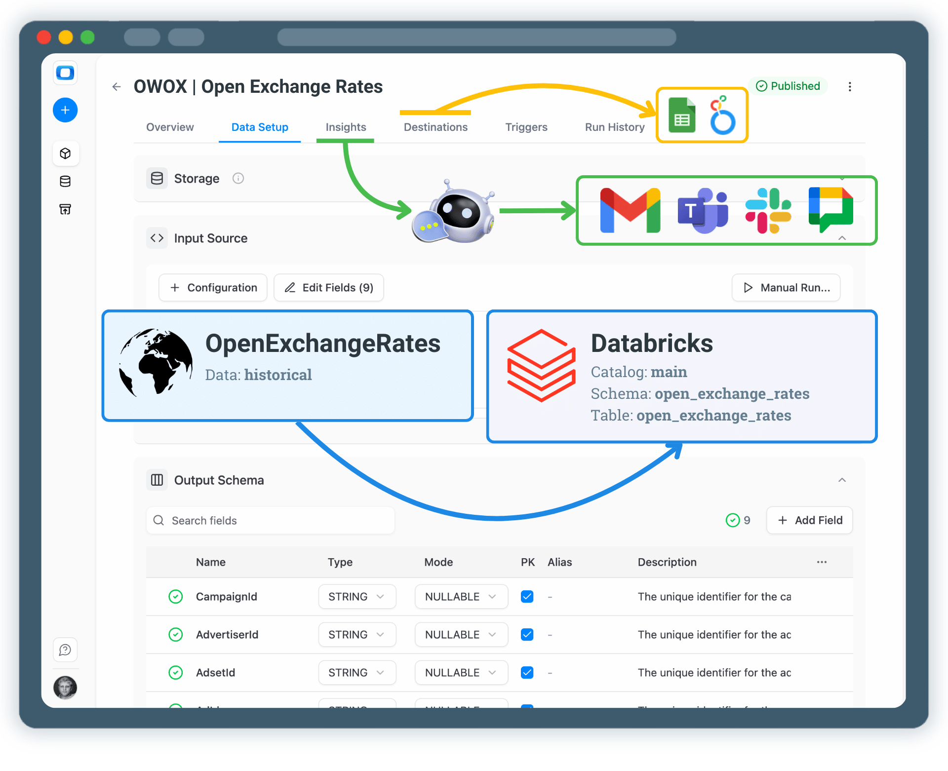Switch to the Triggers tab

526,127
